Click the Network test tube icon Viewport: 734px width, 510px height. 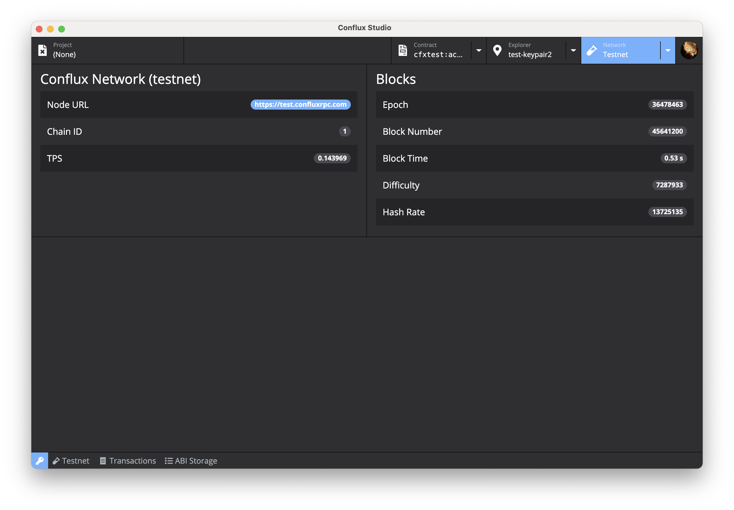tap(592, 50)
